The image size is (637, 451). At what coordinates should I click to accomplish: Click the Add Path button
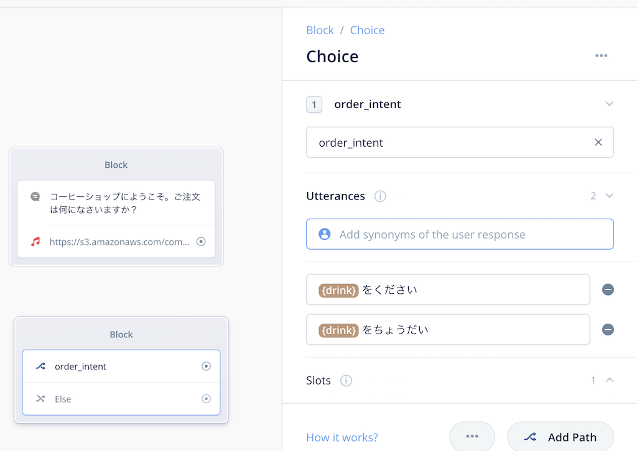pyautogui.click(x=560, y=437)
